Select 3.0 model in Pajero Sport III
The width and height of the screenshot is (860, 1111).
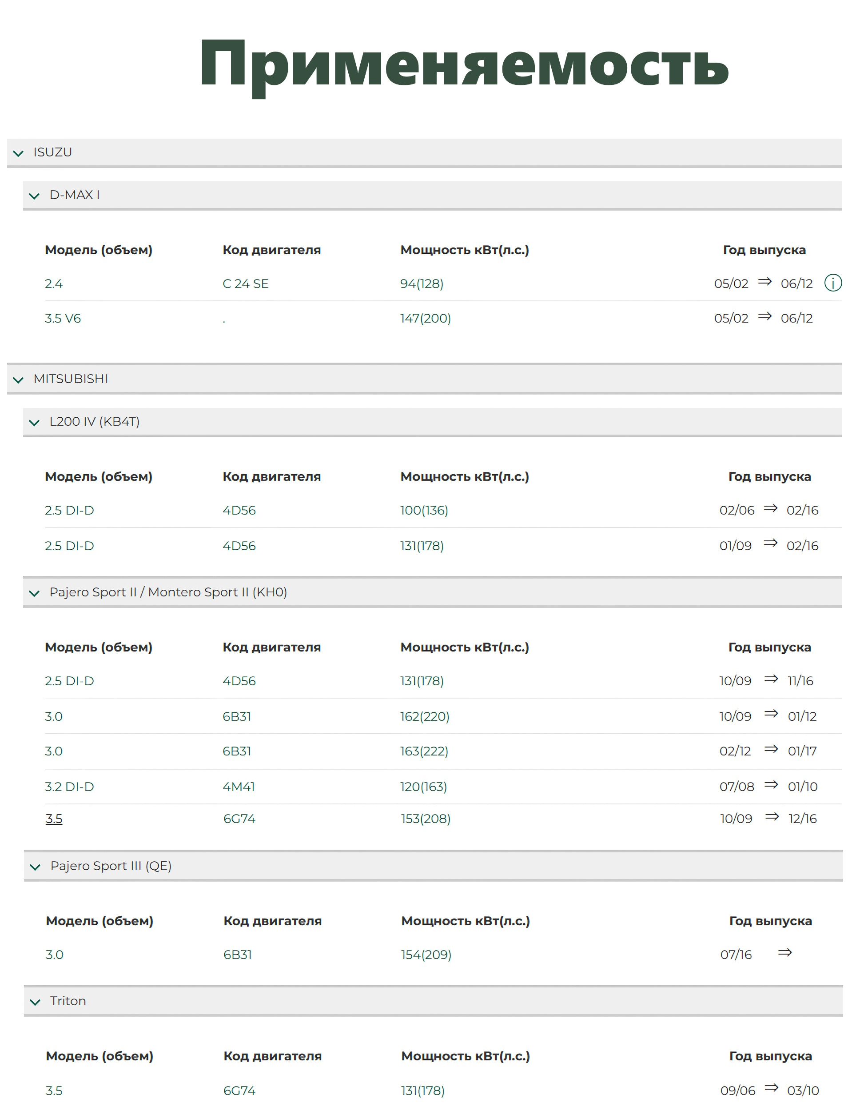[x=55, y=954]
